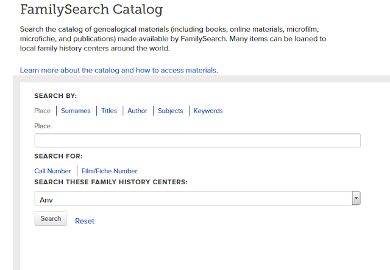The height and width of the screenshot is (270, 390).
Task: Choose the Film/Fiche Number option
Action: click(x=110, y=171)
